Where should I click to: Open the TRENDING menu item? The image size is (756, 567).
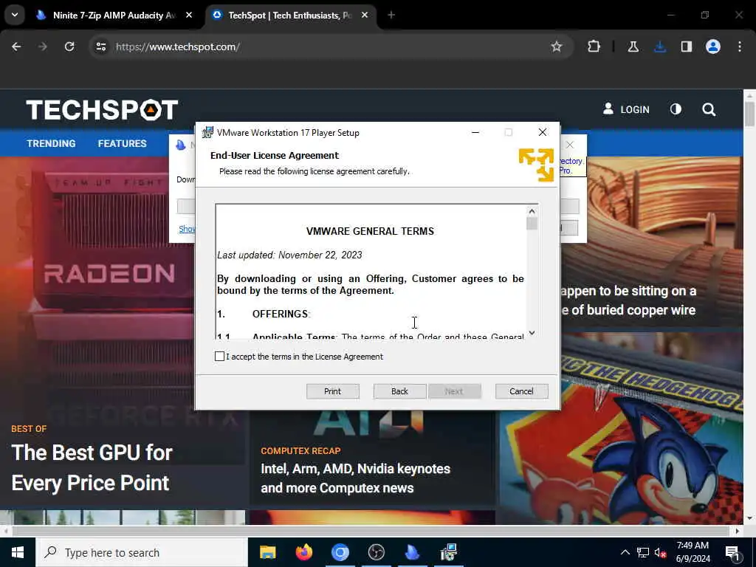pos(51,144)
